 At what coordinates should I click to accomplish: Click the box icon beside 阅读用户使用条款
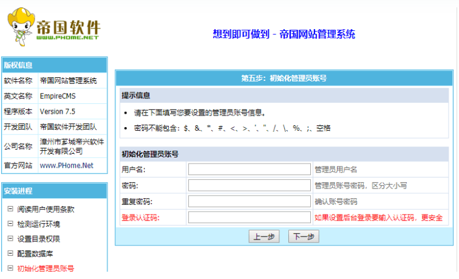coord(10,209)
